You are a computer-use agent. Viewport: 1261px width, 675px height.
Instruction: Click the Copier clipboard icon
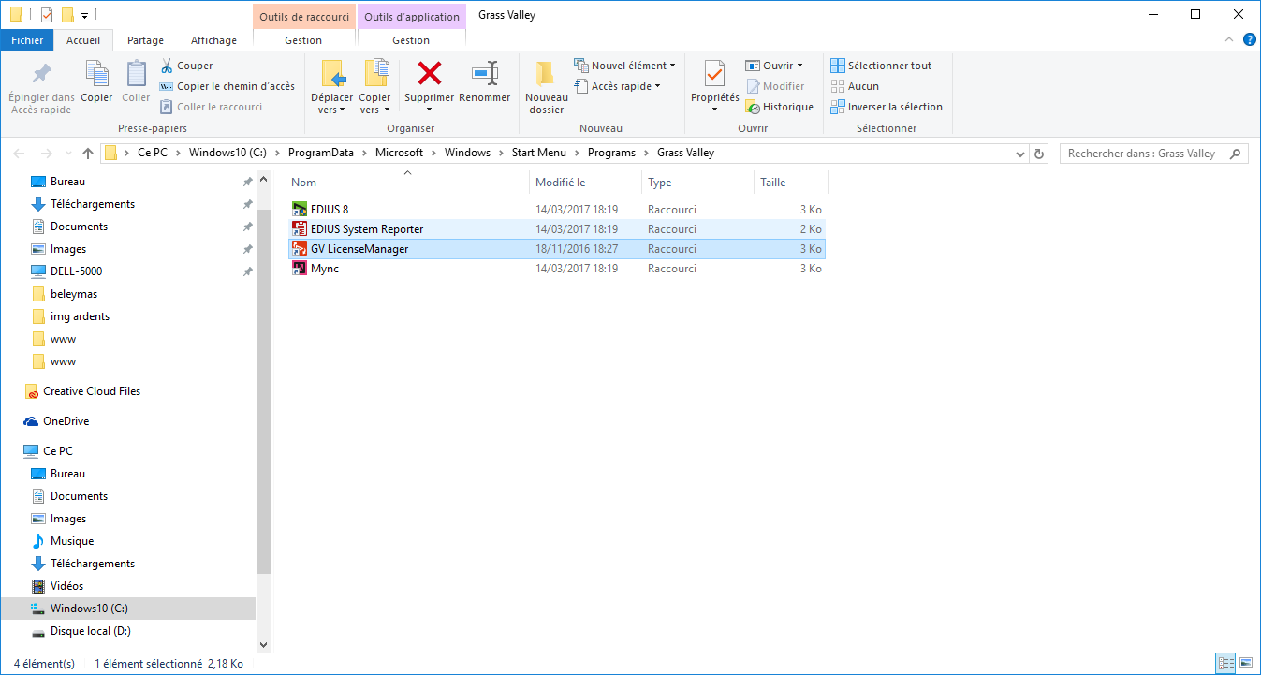pos(96,73)
